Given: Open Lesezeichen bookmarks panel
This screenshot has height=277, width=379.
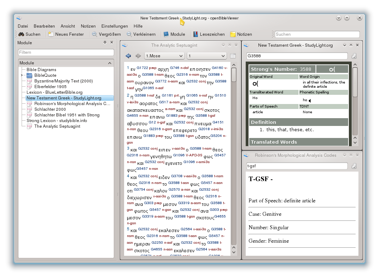Looking at the screenshot, I should (209, 34).
